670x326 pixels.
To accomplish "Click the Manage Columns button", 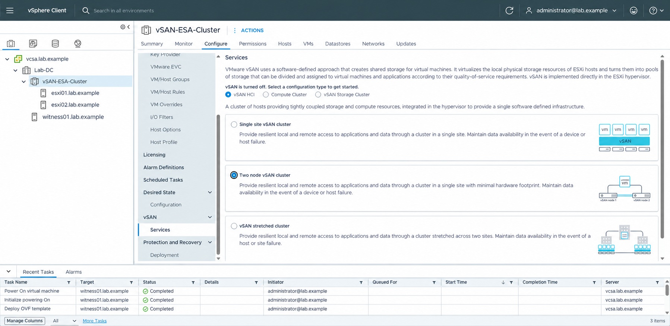I will point(25,321).
